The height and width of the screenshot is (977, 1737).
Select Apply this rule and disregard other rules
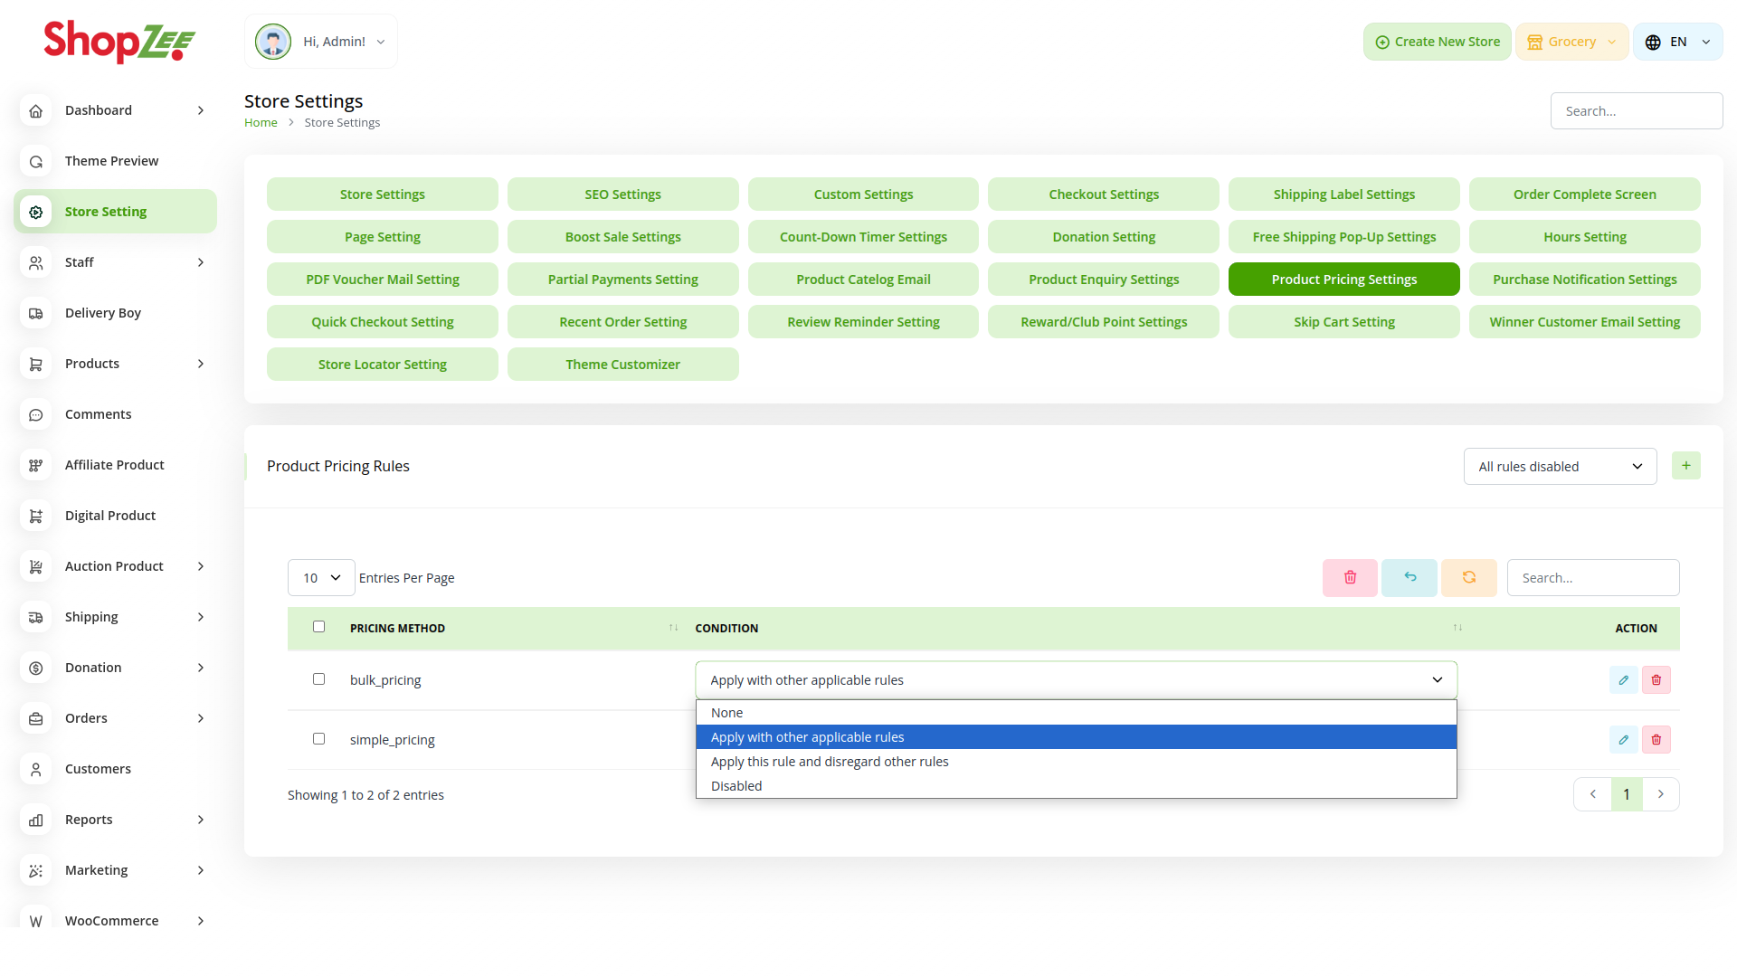point(830,762)
